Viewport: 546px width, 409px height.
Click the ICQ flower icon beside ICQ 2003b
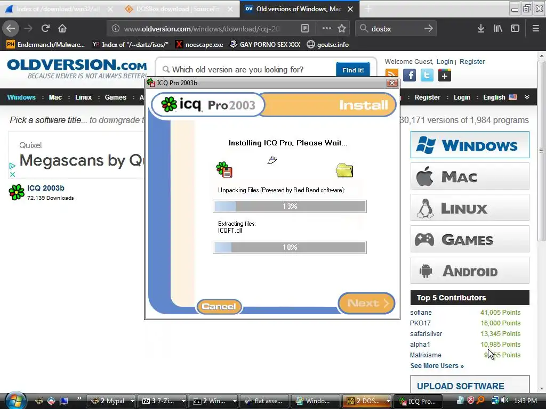click(17, 192)
